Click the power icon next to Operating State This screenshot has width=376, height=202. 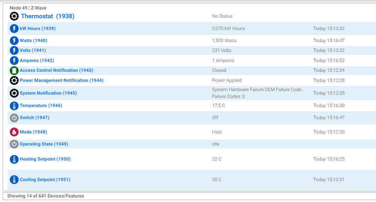tap(14, 144)
